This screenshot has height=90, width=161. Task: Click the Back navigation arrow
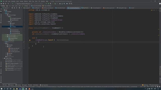8,3
